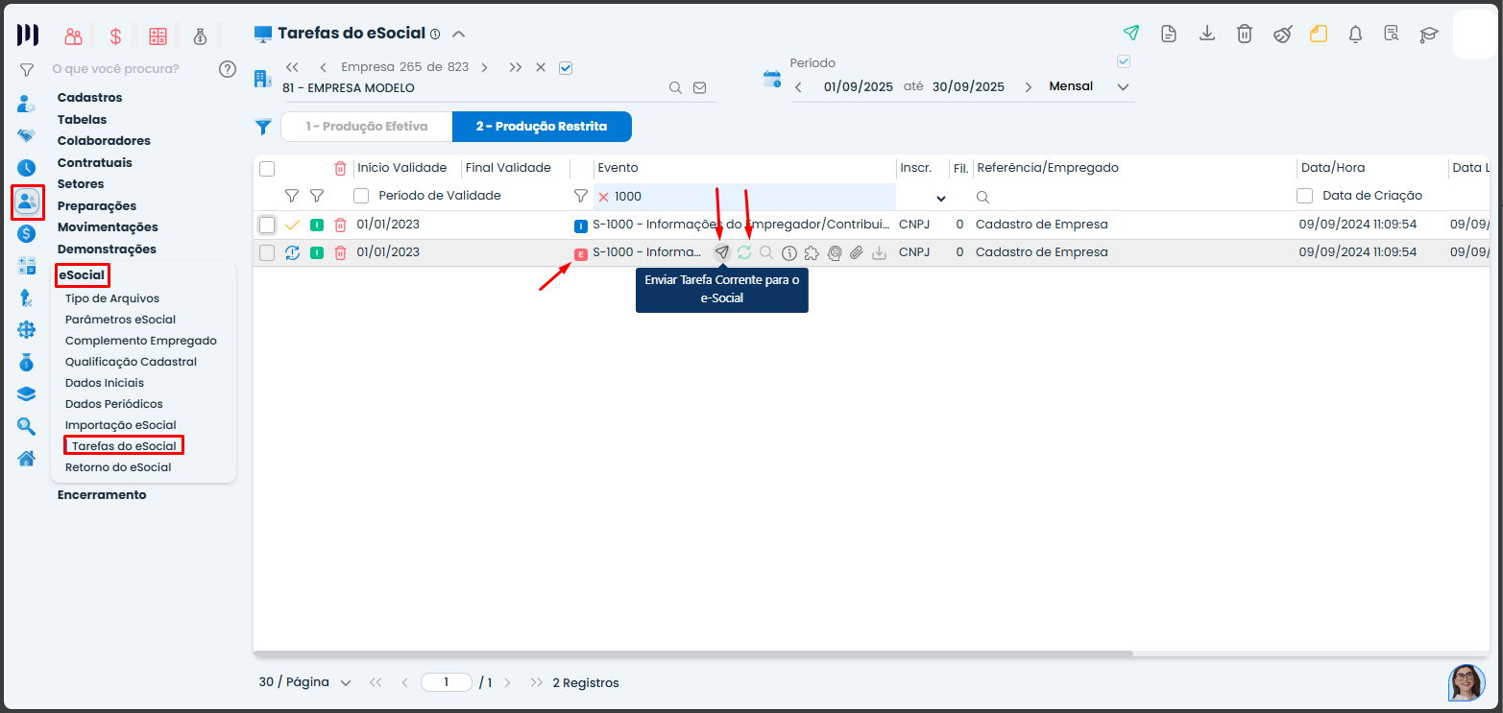Advance to the next period

coord(1029,87)
